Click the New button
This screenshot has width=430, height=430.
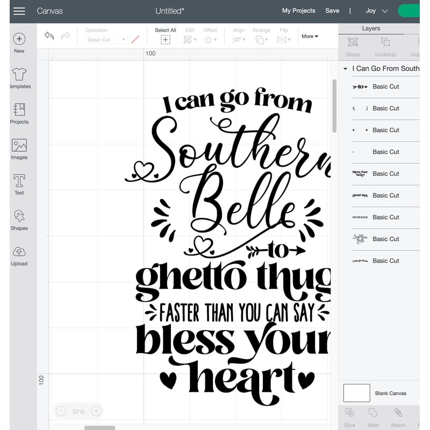coord(19,39)
